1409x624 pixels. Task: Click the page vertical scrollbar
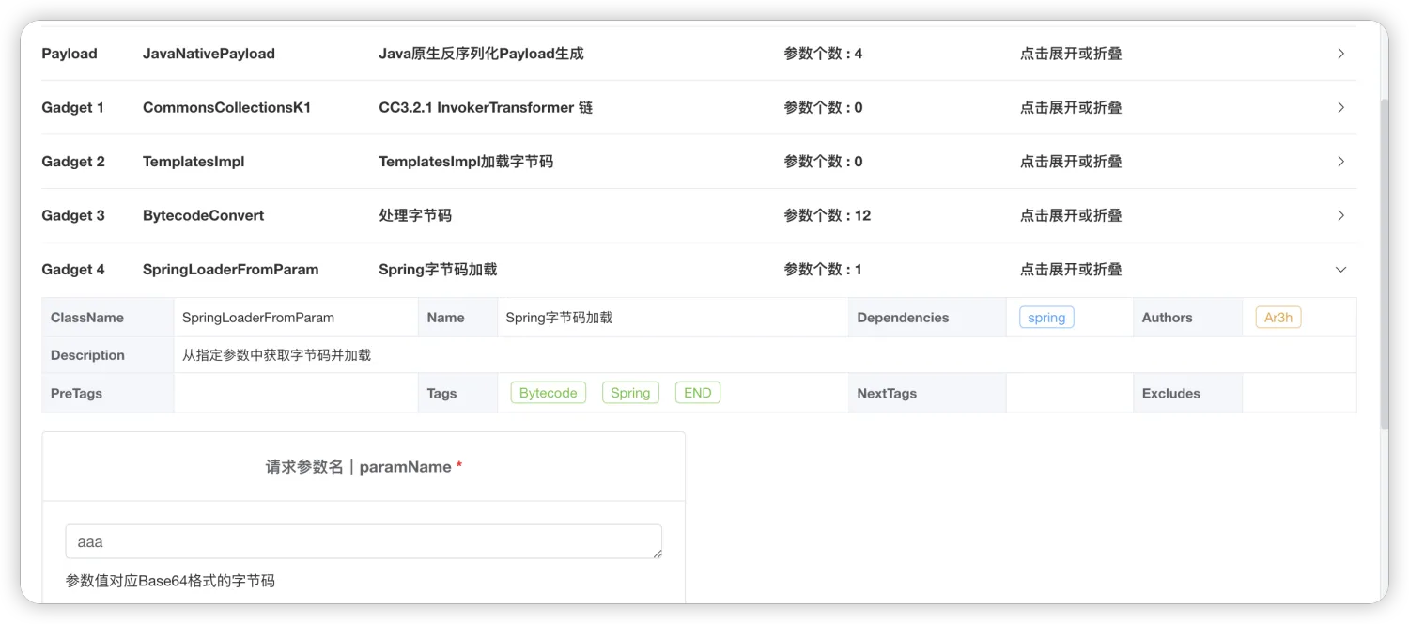(x=1383, y=263)
